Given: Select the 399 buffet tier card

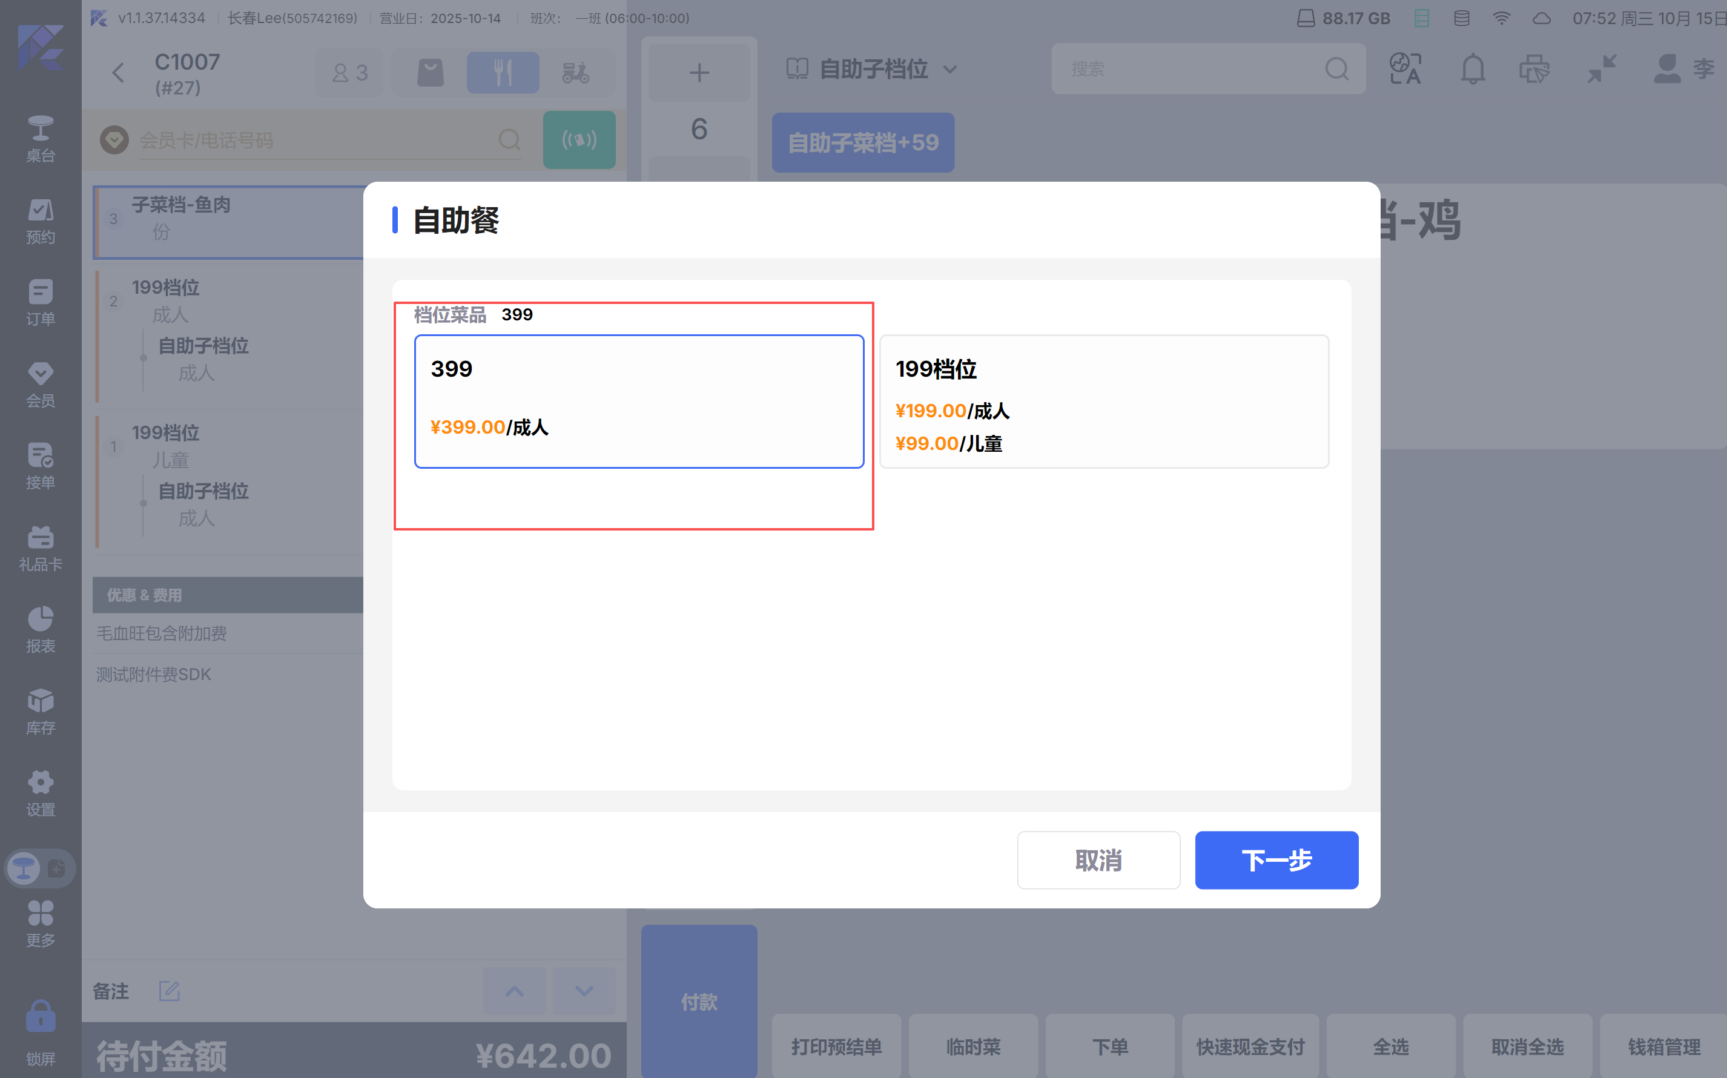Looking at the screenshot, I should click(x=639, y=401).
